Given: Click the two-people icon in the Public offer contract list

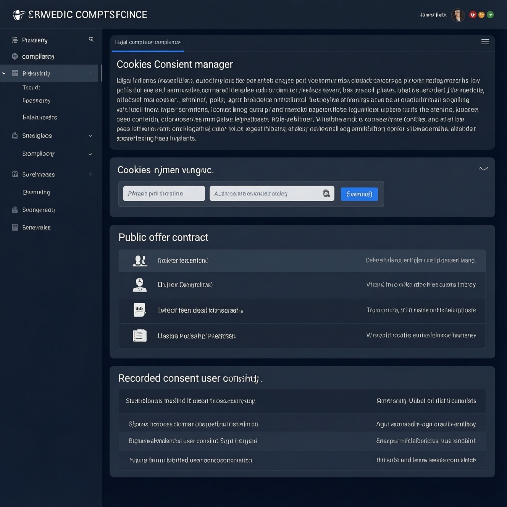Looking at the screenshot, I should click(x=140, y=261).
